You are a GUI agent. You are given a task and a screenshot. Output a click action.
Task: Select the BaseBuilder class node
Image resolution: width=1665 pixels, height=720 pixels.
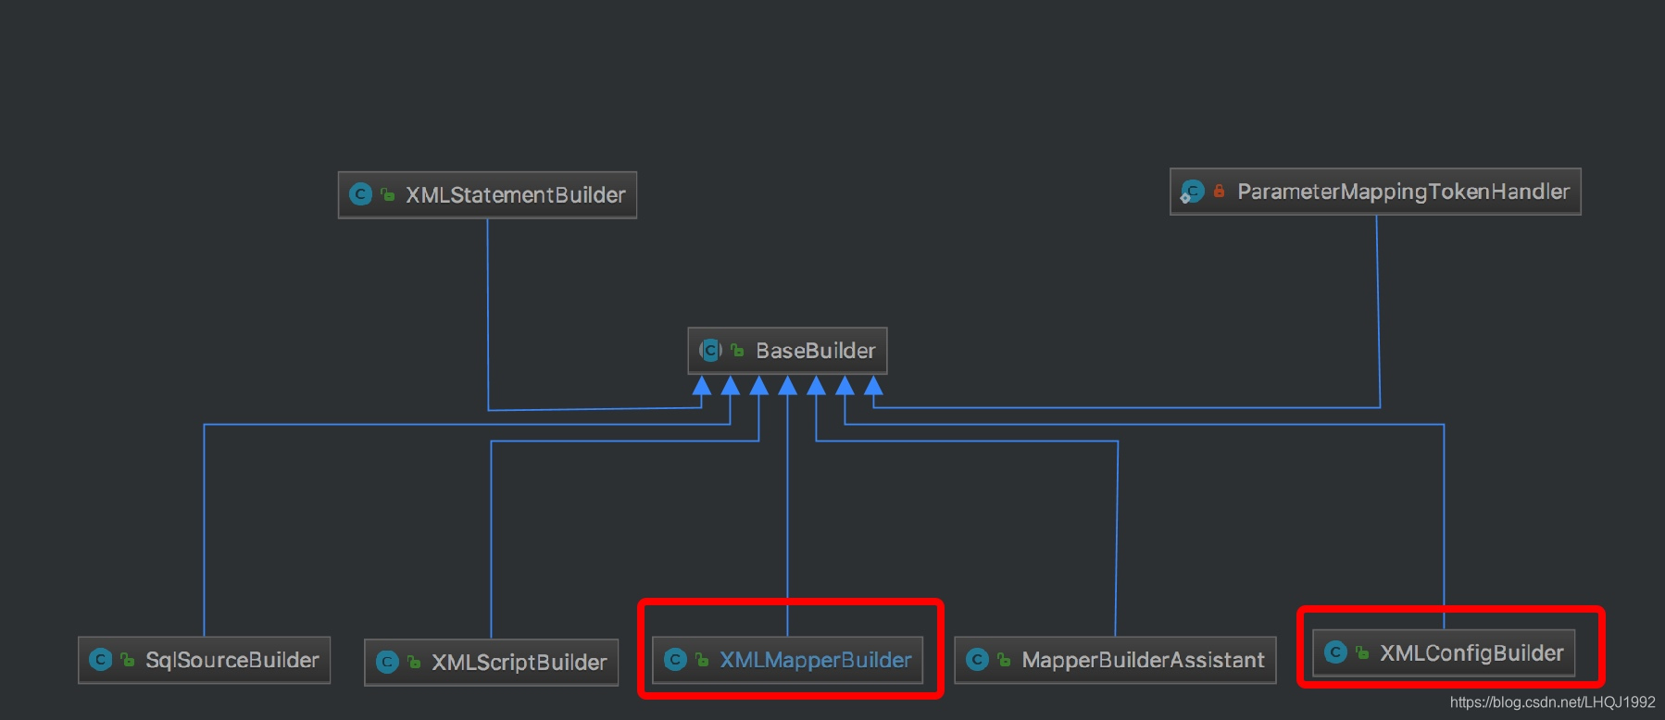point(787,351)
